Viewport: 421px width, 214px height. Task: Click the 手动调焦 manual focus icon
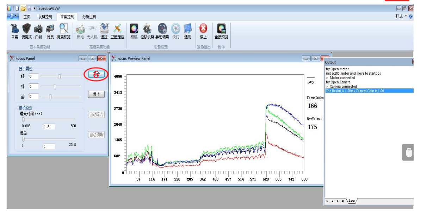tap(162, 29)
